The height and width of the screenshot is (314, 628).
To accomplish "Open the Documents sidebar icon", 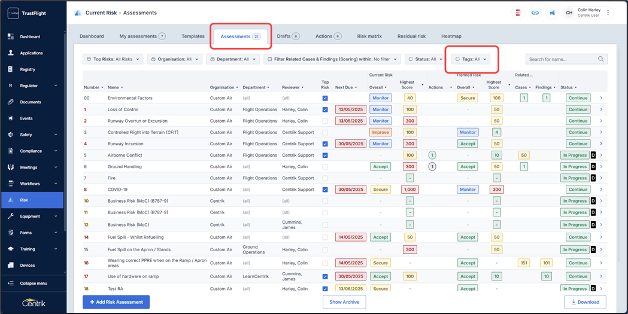I will (11, 102).
